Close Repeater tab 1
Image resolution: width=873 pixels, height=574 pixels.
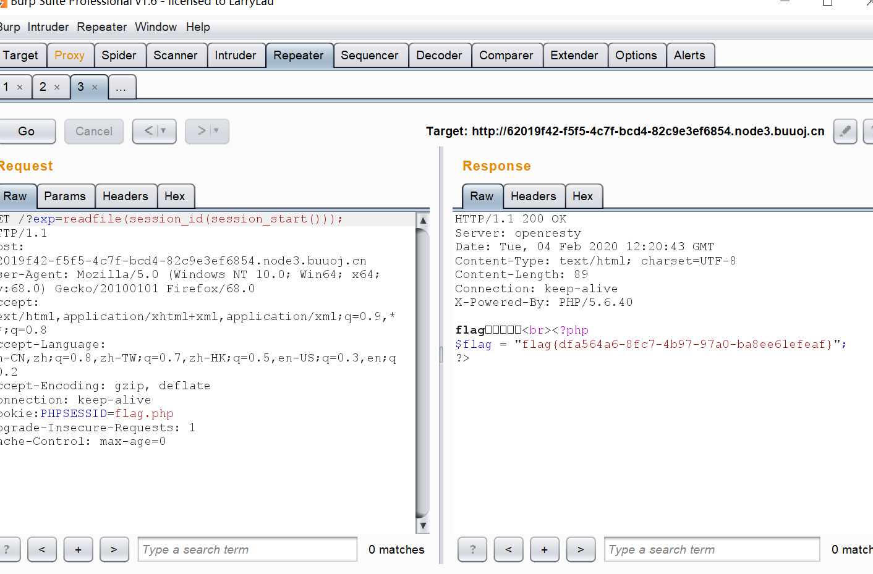click(x=20, y=87)
